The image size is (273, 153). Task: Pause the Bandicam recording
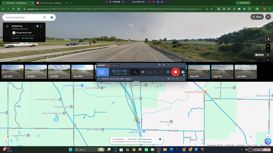click(x=168, y=72)
